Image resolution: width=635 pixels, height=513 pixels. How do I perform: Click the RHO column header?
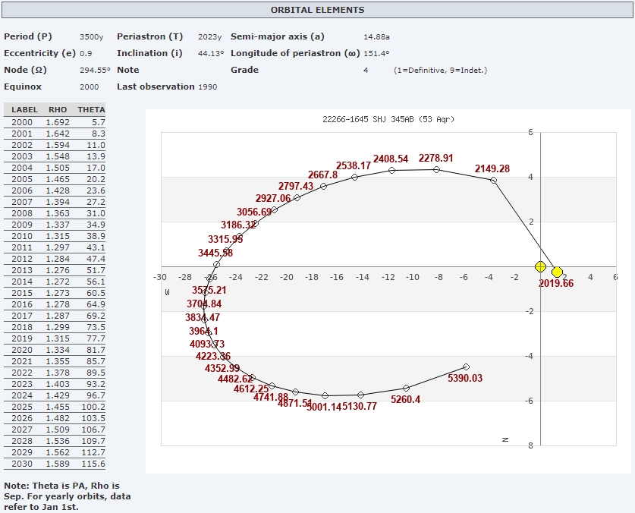[58, 110]
